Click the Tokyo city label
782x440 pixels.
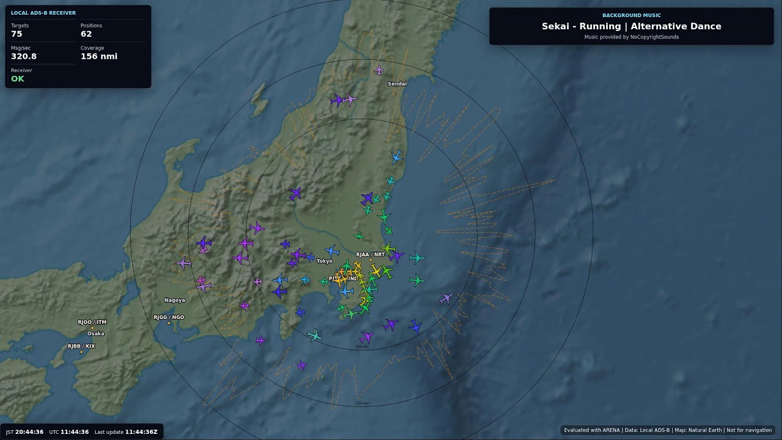(324, 261)
